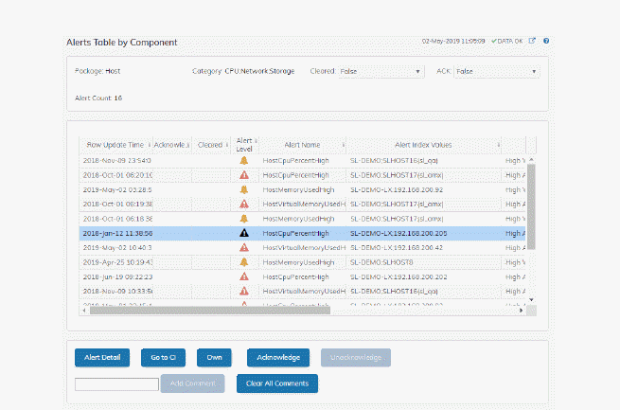Sort by Alert Index Values column header

[x=423, y=145]
